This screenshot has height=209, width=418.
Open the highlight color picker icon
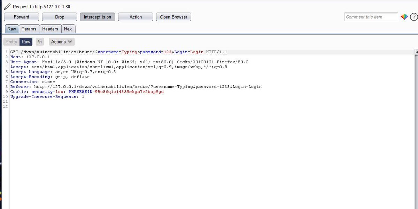pos(404,17)
